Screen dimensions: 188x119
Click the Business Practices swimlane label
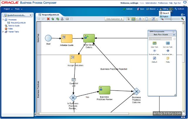[38, 89]
